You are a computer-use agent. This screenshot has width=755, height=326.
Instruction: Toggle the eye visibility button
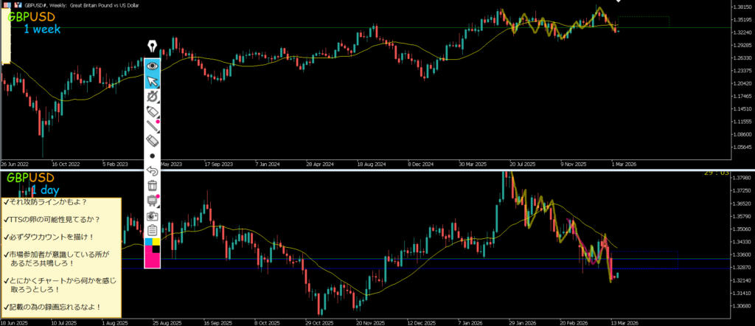[152, 65]
